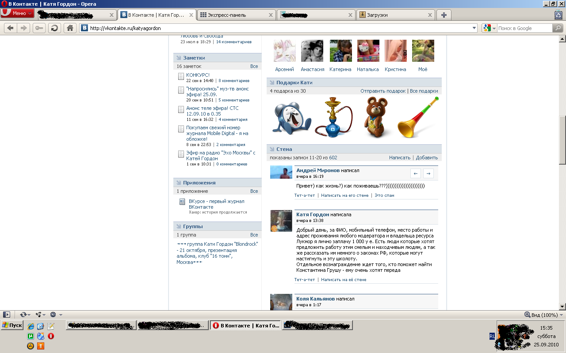This screenshot has height=353, width=566.
Task: Open the closed tabs trash icon
Action: 558,15
